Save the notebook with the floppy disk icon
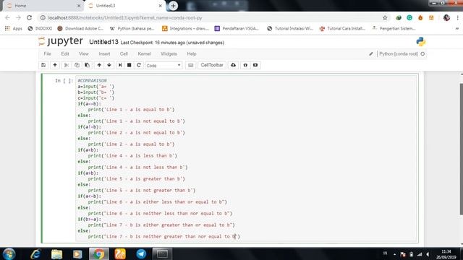This screenshot has width=463, height=260. point(43,65)
